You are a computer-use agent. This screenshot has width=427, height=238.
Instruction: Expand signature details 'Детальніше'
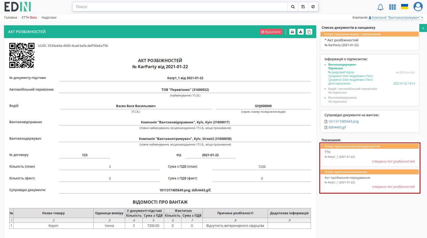(405, 72)
